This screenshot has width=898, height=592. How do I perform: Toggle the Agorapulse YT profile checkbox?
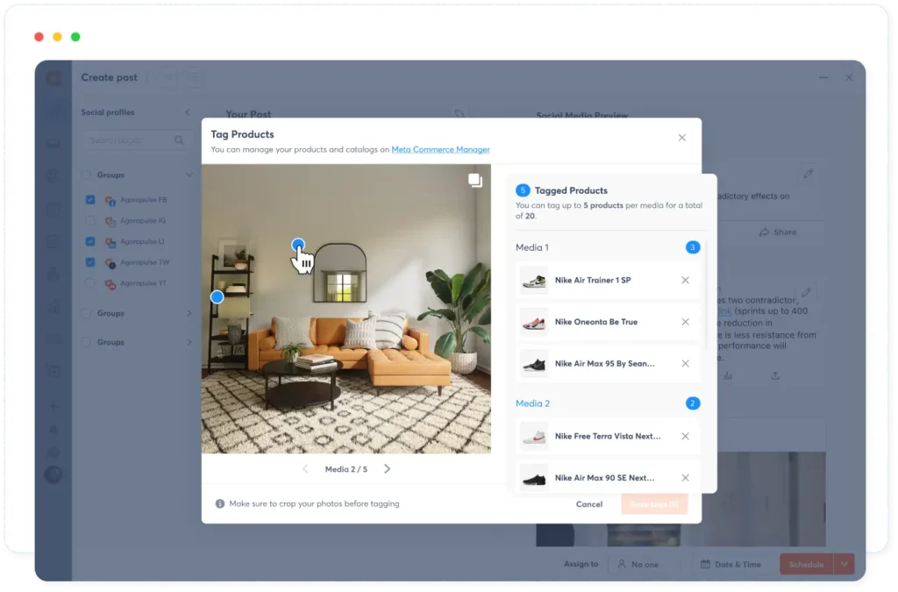pos(90,282)
